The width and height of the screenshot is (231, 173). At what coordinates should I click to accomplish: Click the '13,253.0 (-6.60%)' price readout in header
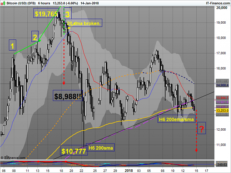click(65, 3)
